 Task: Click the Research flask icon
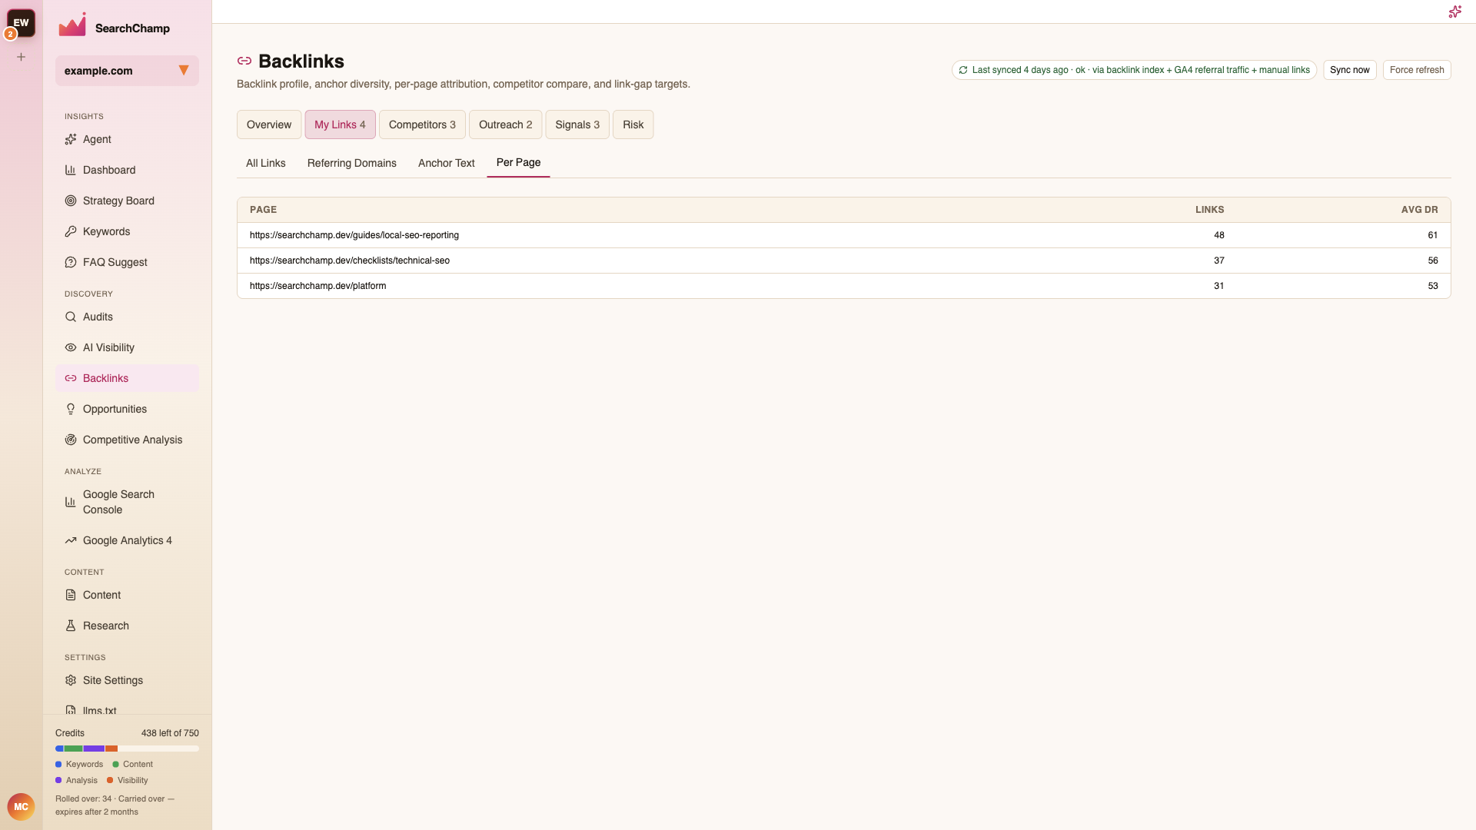click(x=71, y=626)
